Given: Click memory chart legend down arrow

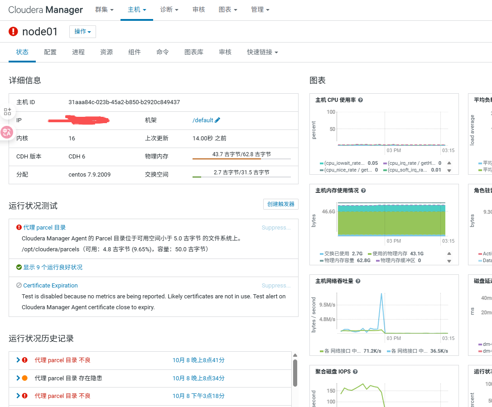Looking at the screenshot, I should click(x=449, y=261).
